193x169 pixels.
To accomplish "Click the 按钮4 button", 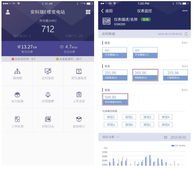I will [166, 117].
